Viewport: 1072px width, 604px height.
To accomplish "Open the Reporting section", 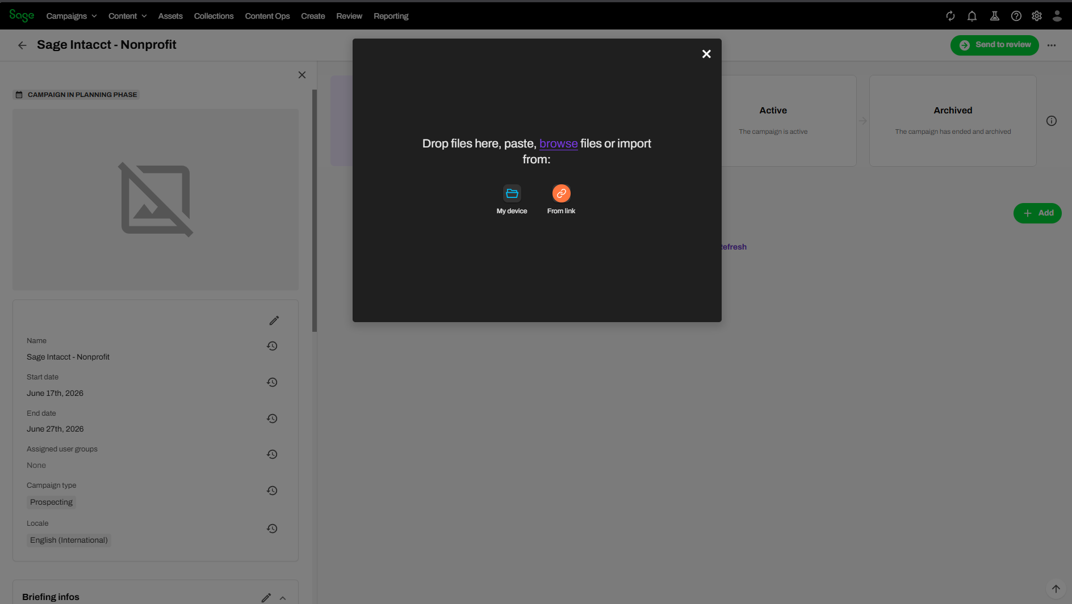I will 391,16.
